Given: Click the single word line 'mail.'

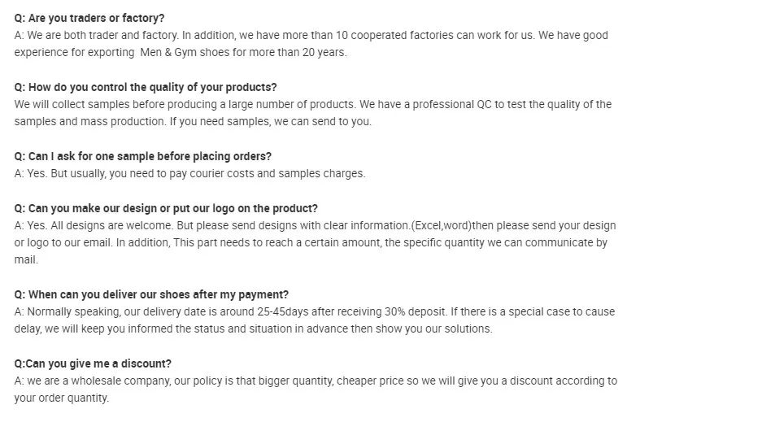Looking at the screenshot, I should tap(26, 260).
